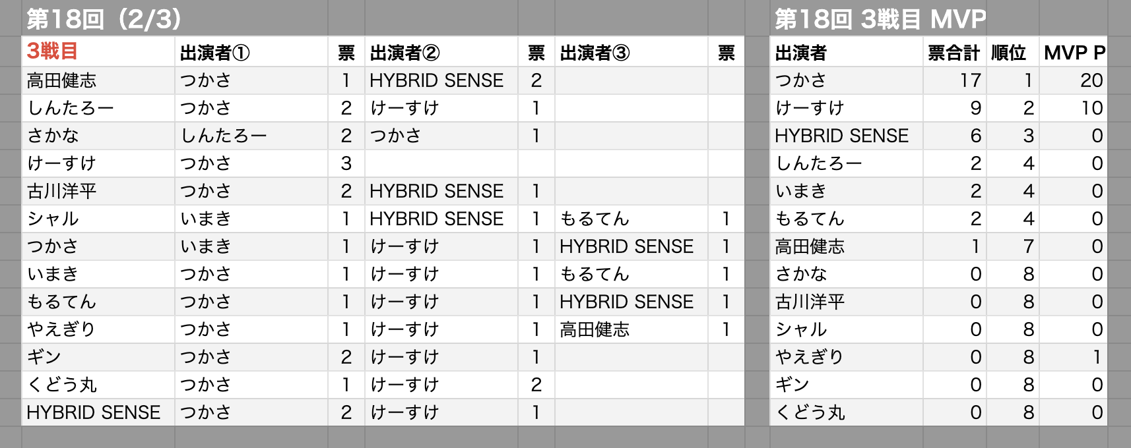Click the '出演者③' column header

(595, 53)
